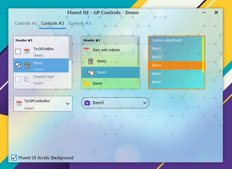Image resolution: width=232 pixels, height=169 pixels.
Task: Select Item3 in the orange-bordered list
Action: click(175, 57)
